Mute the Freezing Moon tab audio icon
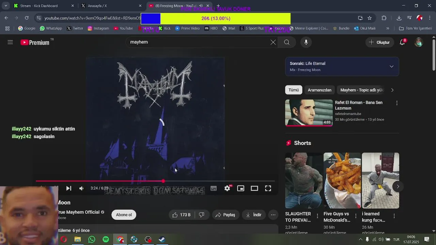This screenshot has height=245, width=436. (201, 6)
